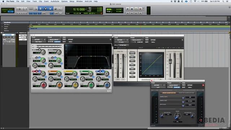The height and width of the screenshot is (130, 231).
Task: Open the AudioSuite menu
Action: click(x=55, y=1)
